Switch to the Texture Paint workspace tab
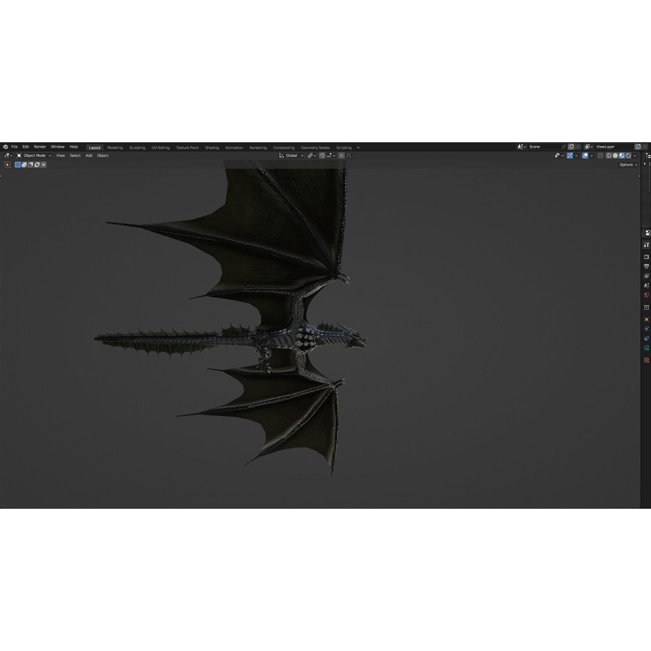651x651 pixels. [187, 148]
